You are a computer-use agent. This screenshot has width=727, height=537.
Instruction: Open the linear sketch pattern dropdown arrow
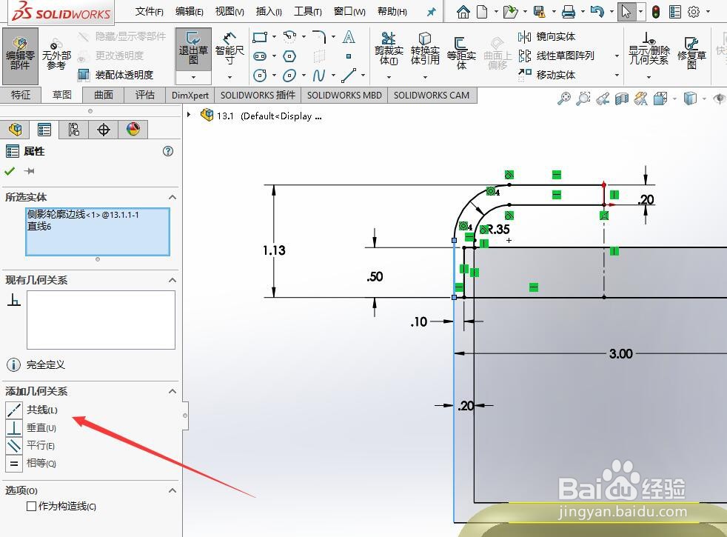617,56
